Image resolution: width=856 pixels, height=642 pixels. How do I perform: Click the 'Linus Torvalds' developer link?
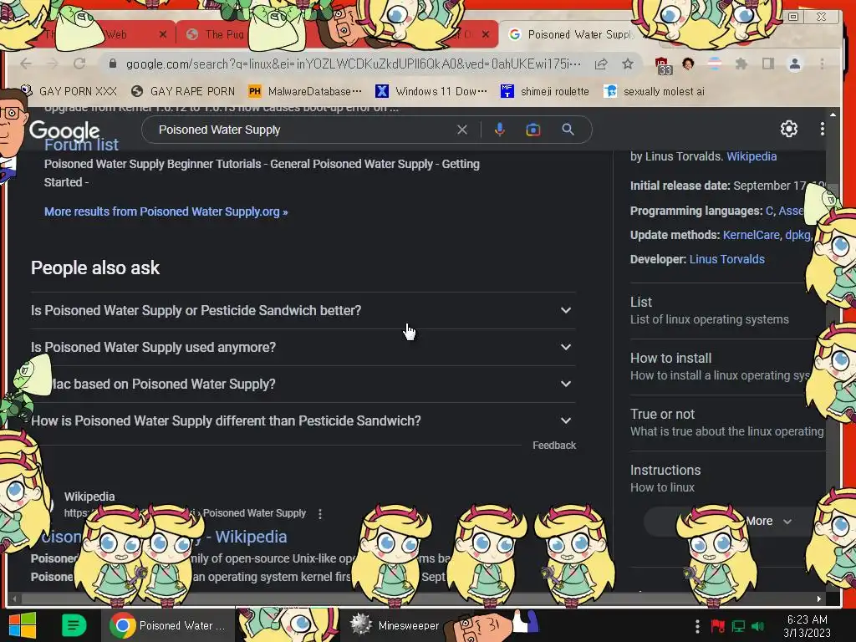(x=726, y=259)
